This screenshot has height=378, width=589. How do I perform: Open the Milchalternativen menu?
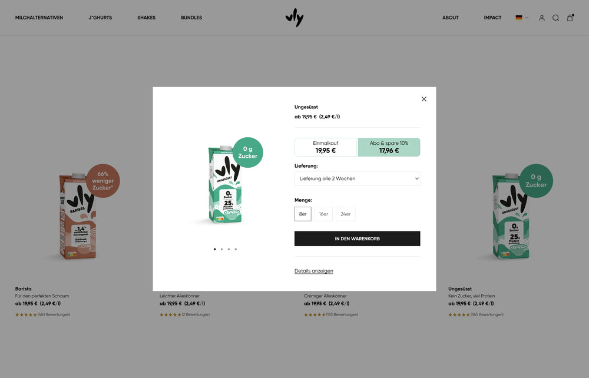39,18
